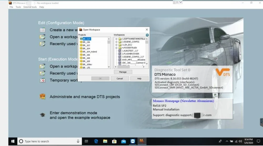Image resolution: width=263 pixels, height=146 pixels.
Task: Click the Open a workspace icon under Start mode
Action: coord(42,66)
